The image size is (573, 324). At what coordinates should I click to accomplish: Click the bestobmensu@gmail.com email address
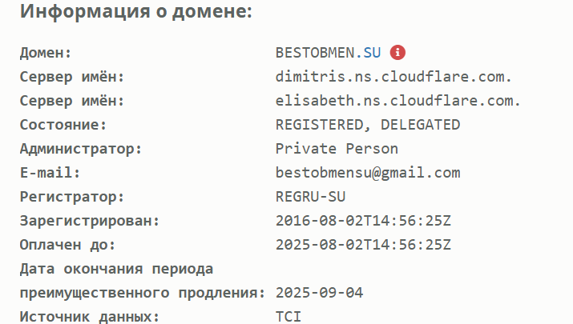pyautogui.click(x=368, y=173)
